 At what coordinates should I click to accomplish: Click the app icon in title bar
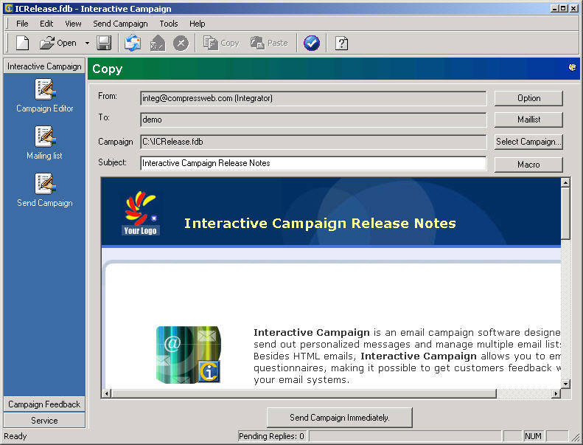[8, 8]
